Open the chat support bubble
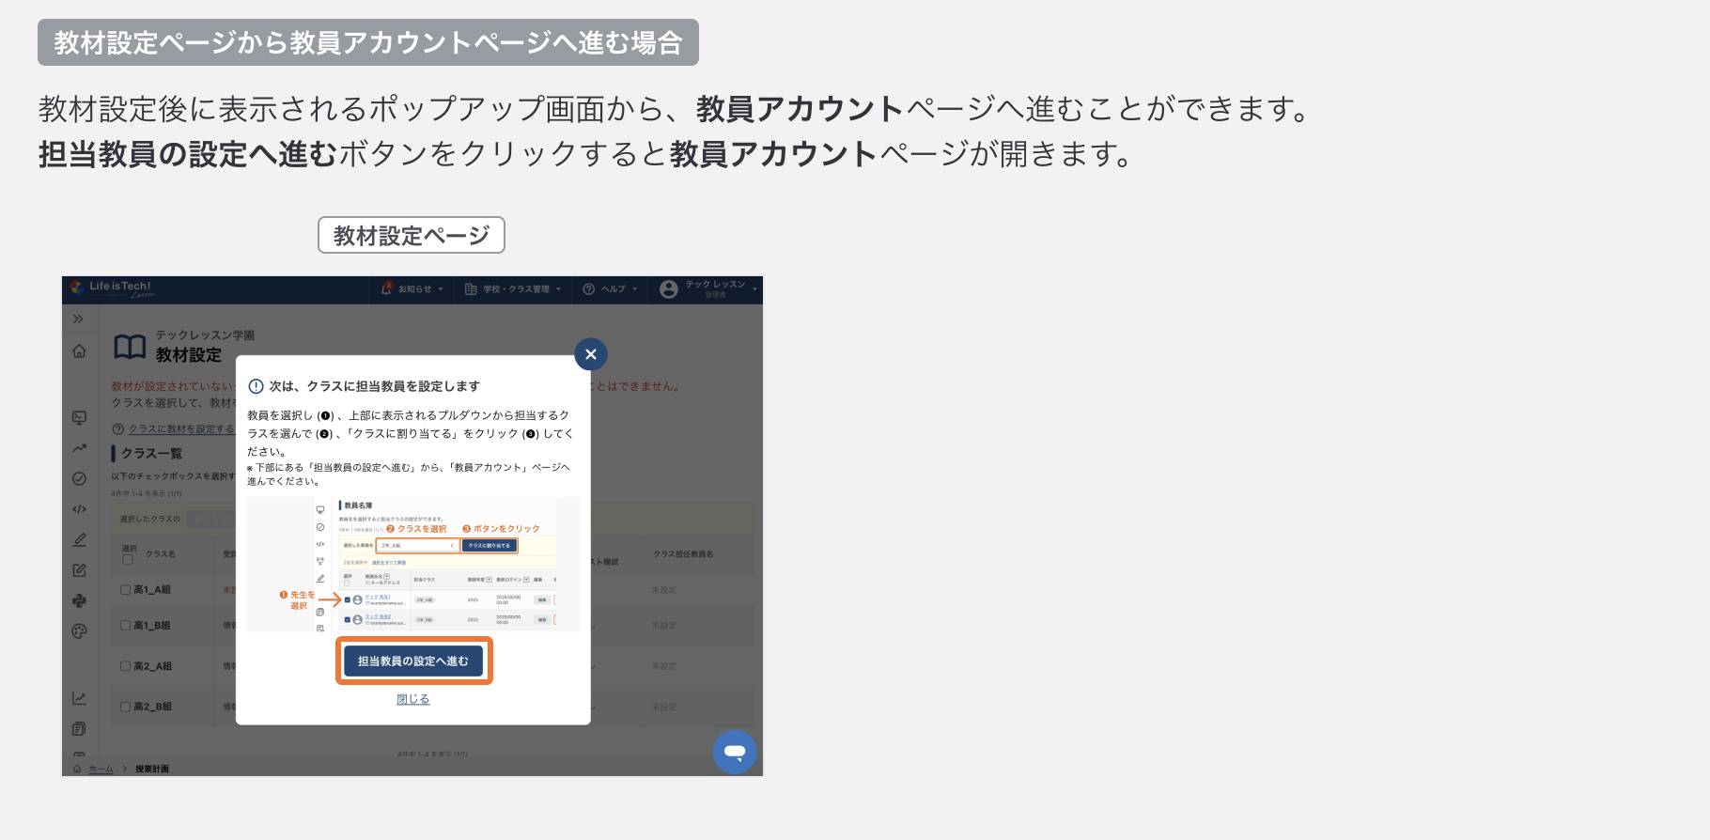The width and height of the screenshot is (1710, 840). (x=735, y=752)
